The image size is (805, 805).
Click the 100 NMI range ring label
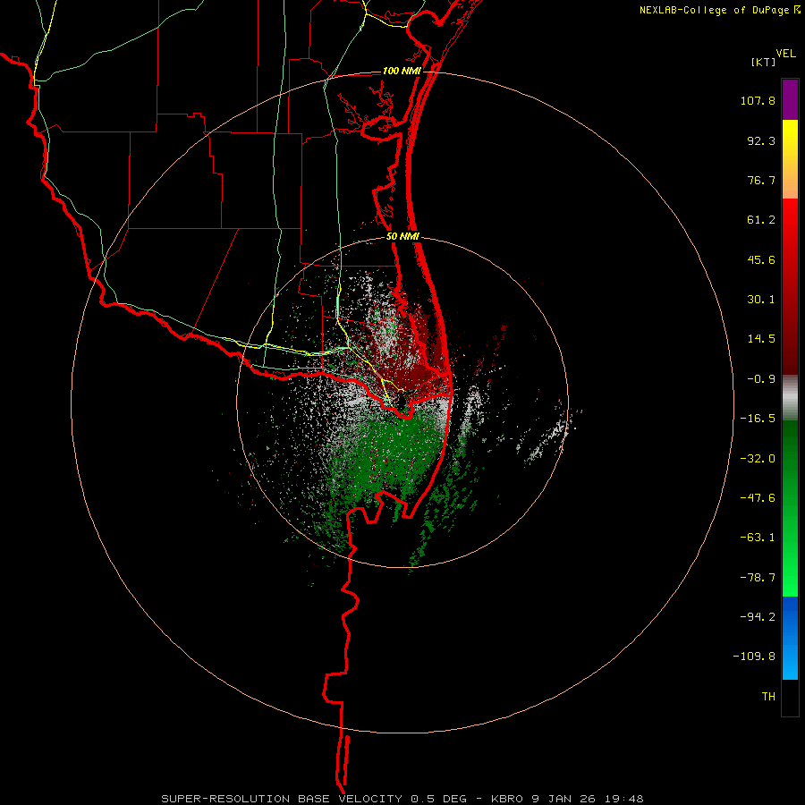pos(402,71)
